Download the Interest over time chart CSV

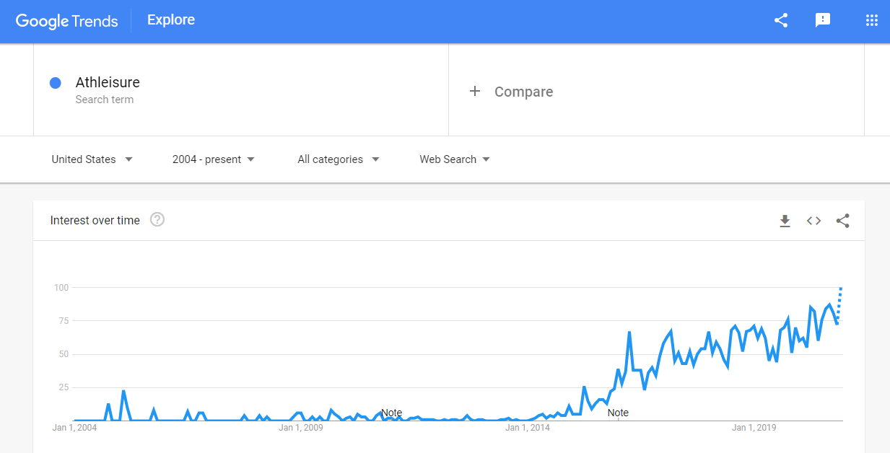point(785,221)
